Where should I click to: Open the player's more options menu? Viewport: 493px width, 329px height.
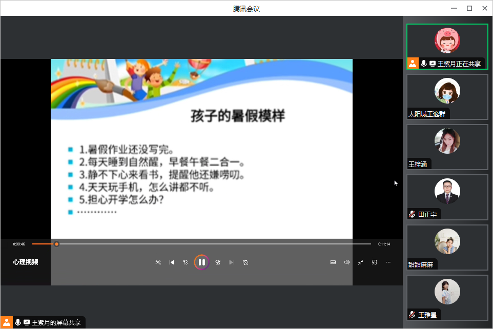click(x=388, y=262)
